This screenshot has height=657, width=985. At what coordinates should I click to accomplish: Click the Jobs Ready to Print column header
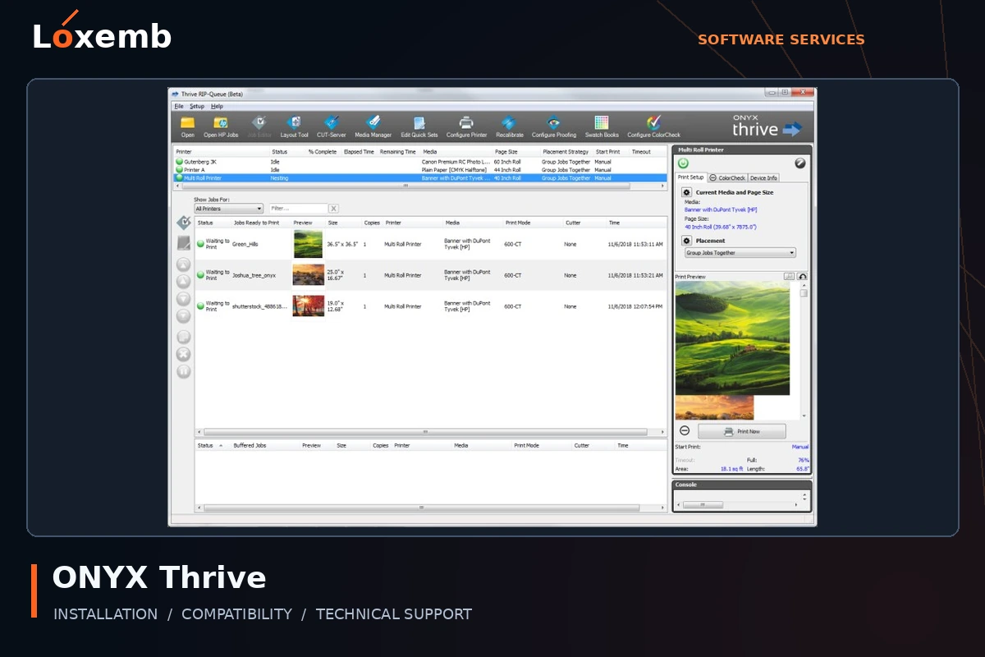click(256, 223)
